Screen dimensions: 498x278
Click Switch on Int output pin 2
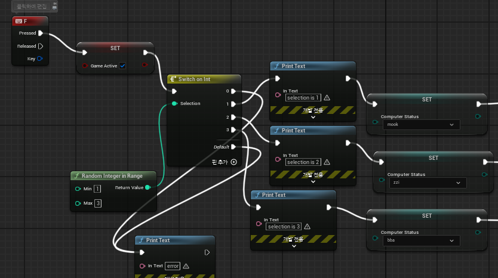[233, 118]
